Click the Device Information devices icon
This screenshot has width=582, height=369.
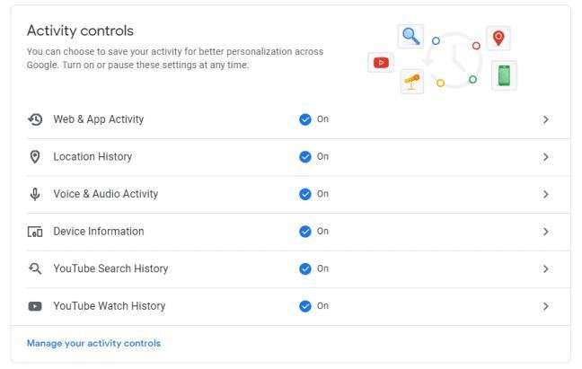click(x=35, y=232)
